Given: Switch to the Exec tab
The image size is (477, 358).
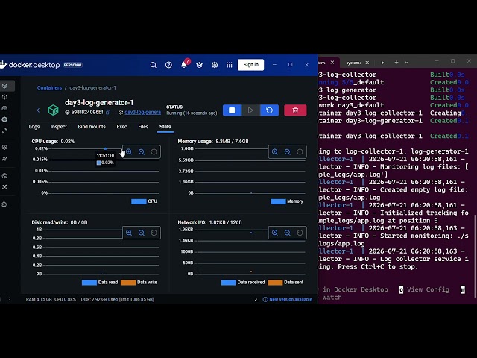Looking at the screenshot, I should click(x=121, y=127).
